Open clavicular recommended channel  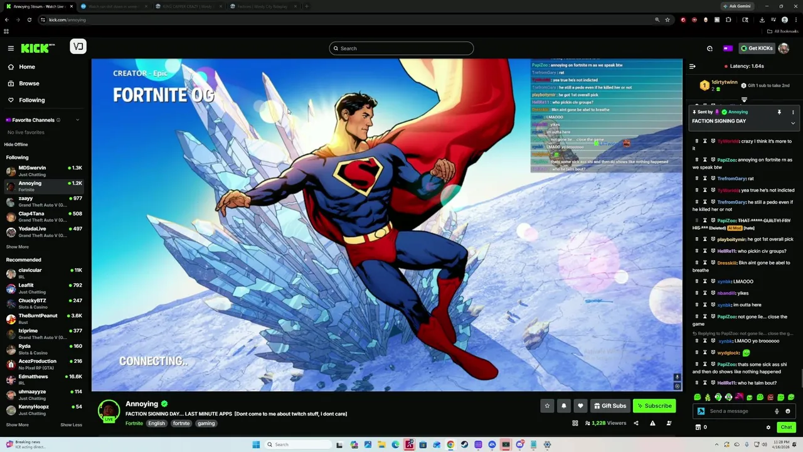tap(44, 273)
